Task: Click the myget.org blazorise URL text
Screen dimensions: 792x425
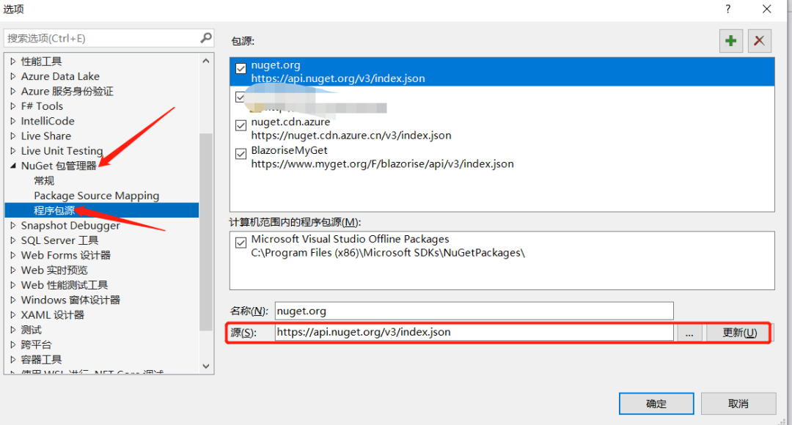Action: (382, 164)
